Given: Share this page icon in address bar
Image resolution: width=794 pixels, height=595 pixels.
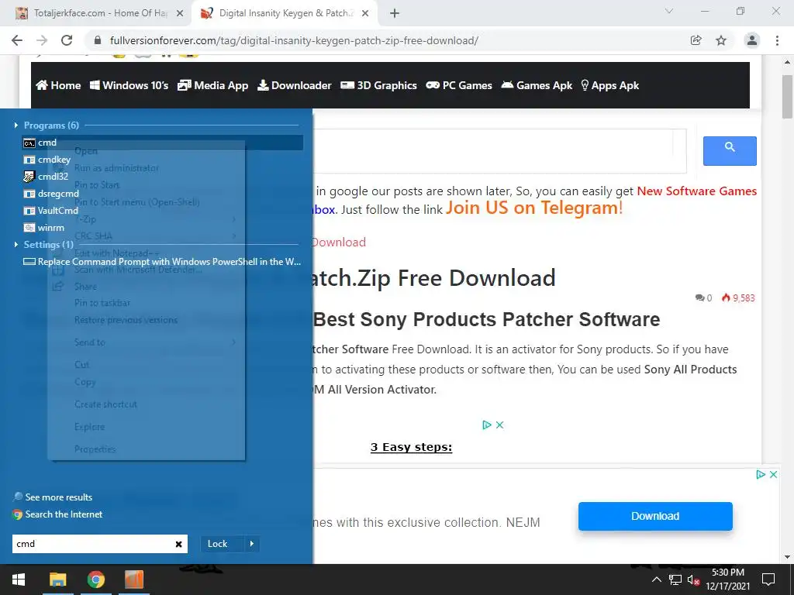Looking at the screenshot, I should click(x=696, y=40).
